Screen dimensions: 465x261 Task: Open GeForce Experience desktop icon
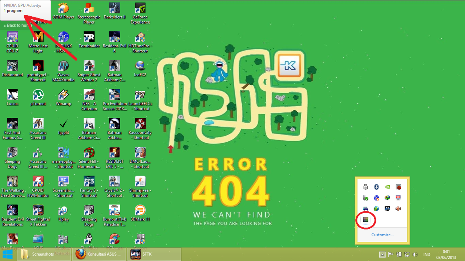[x=140, y=13]
